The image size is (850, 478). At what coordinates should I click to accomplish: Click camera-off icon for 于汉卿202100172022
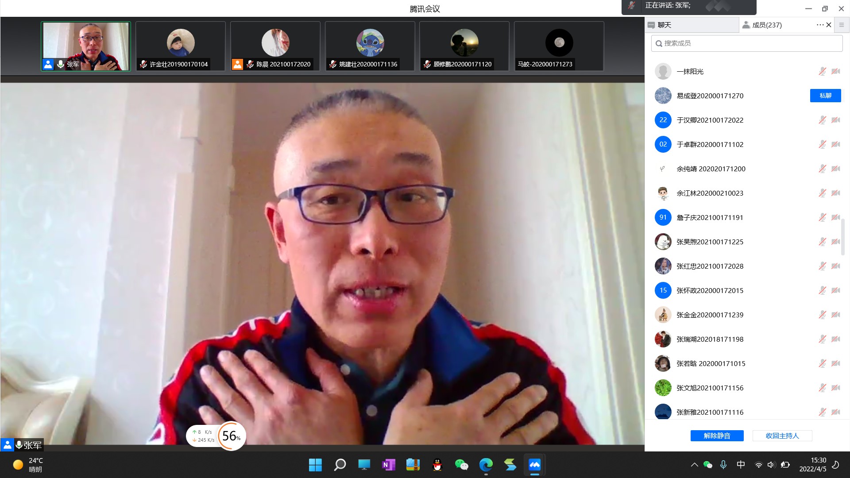coord(836,120)
